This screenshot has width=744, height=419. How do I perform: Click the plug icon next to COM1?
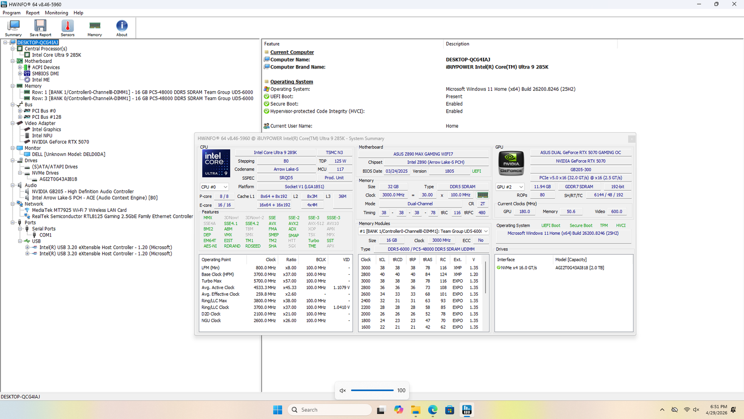[x=34, y=235]
